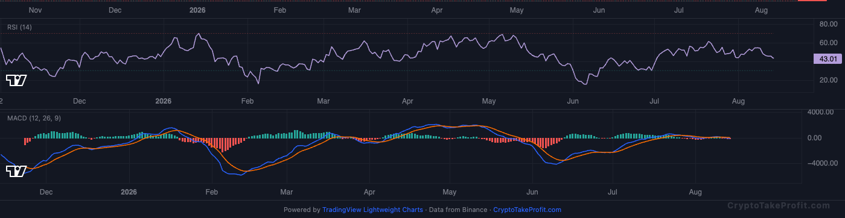845x218 pixels.
Task: Click Mar on the MACD pane time axis
Action: pos(287,192)
